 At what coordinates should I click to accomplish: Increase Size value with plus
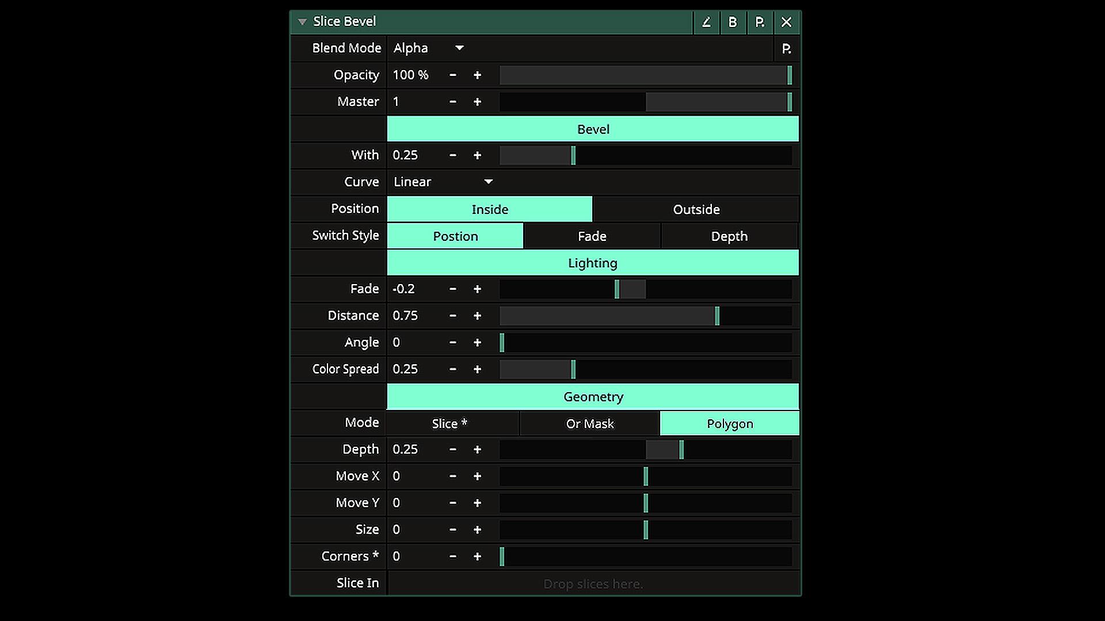coord(477,530)
